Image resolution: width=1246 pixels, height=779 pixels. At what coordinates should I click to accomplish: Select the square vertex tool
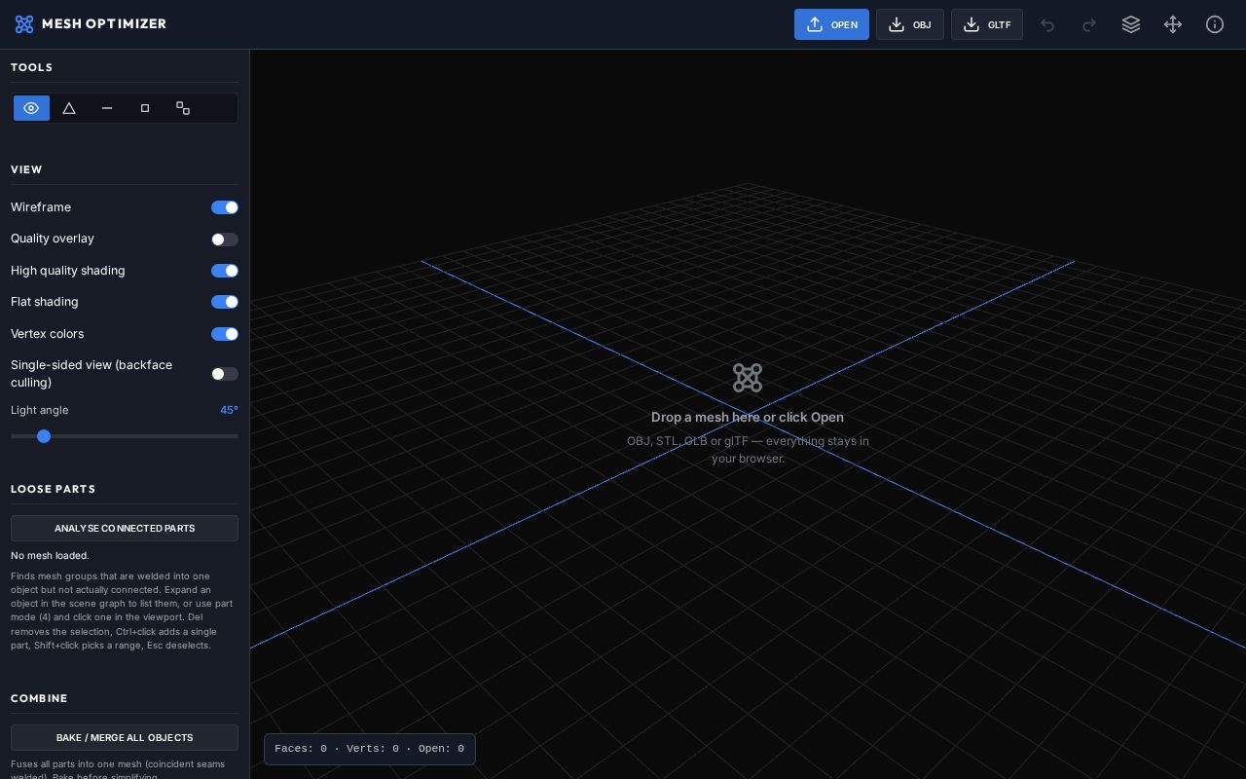point(145,108)
